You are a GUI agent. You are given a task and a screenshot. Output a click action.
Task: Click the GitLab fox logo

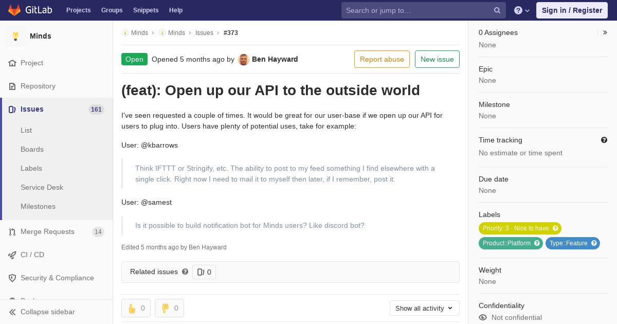click(14, 10)
